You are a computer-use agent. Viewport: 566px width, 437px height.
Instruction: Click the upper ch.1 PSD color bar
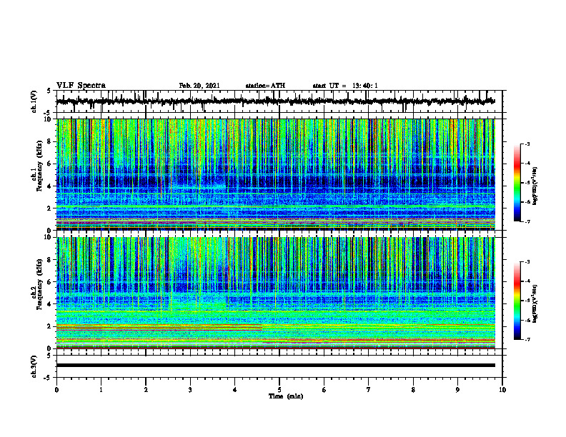point(517,183)
